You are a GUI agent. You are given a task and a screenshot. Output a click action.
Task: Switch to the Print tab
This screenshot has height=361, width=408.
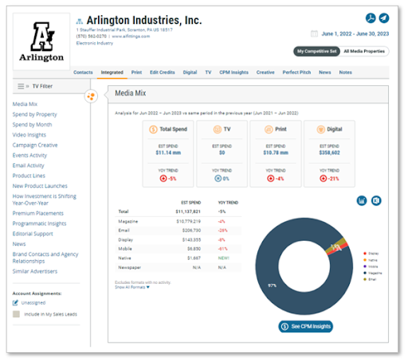point(136,72)
